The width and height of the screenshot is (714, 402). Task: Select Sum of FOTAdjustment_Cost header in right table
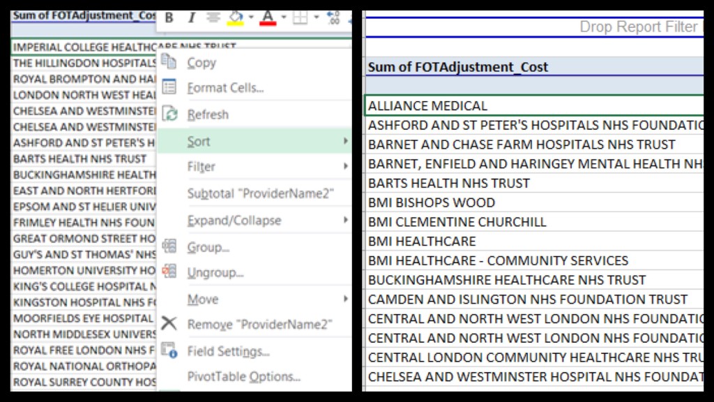tap(457, 67)
